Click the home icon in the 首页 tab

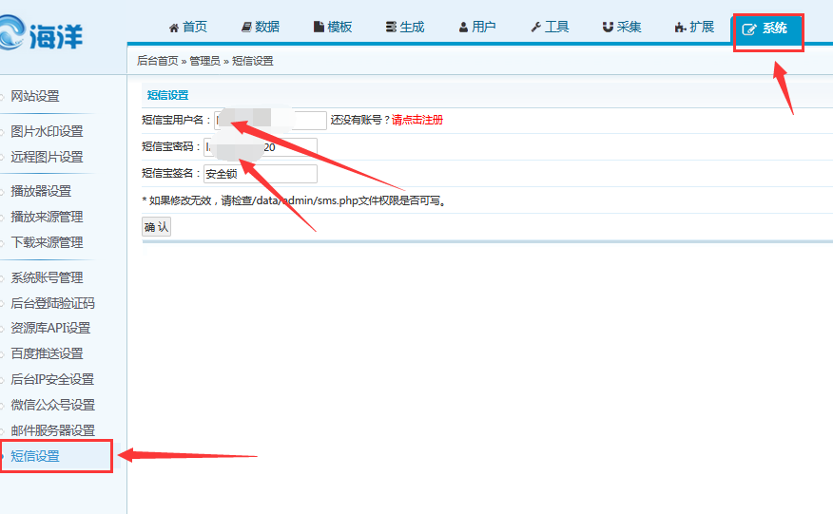click(x=174, y=28)
